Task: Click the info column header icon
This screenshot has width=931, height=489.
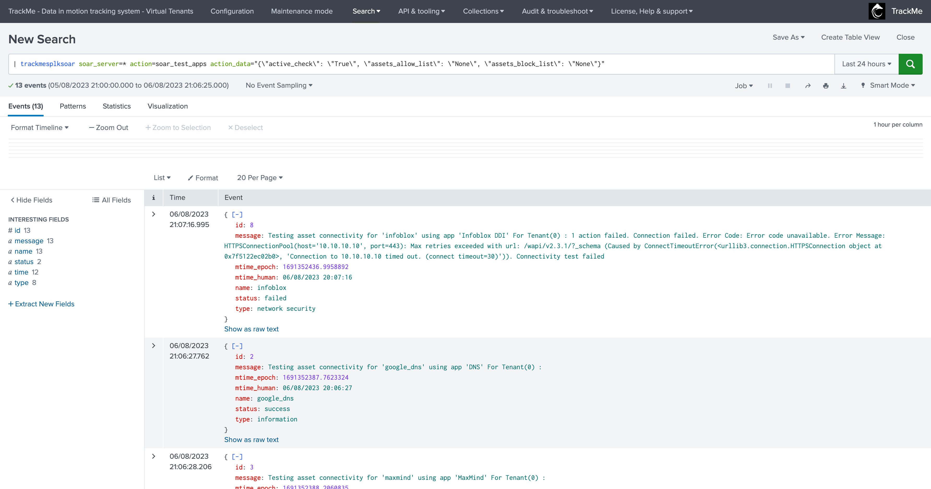Action: (x=154, y=198)
